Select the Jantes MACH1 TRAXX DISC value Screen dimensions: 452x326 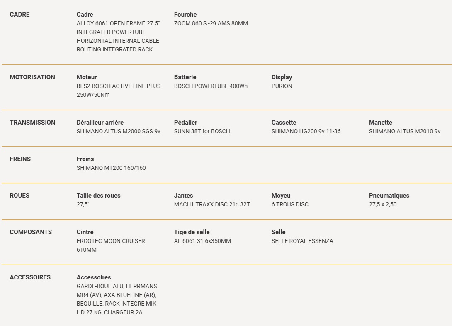212,204
